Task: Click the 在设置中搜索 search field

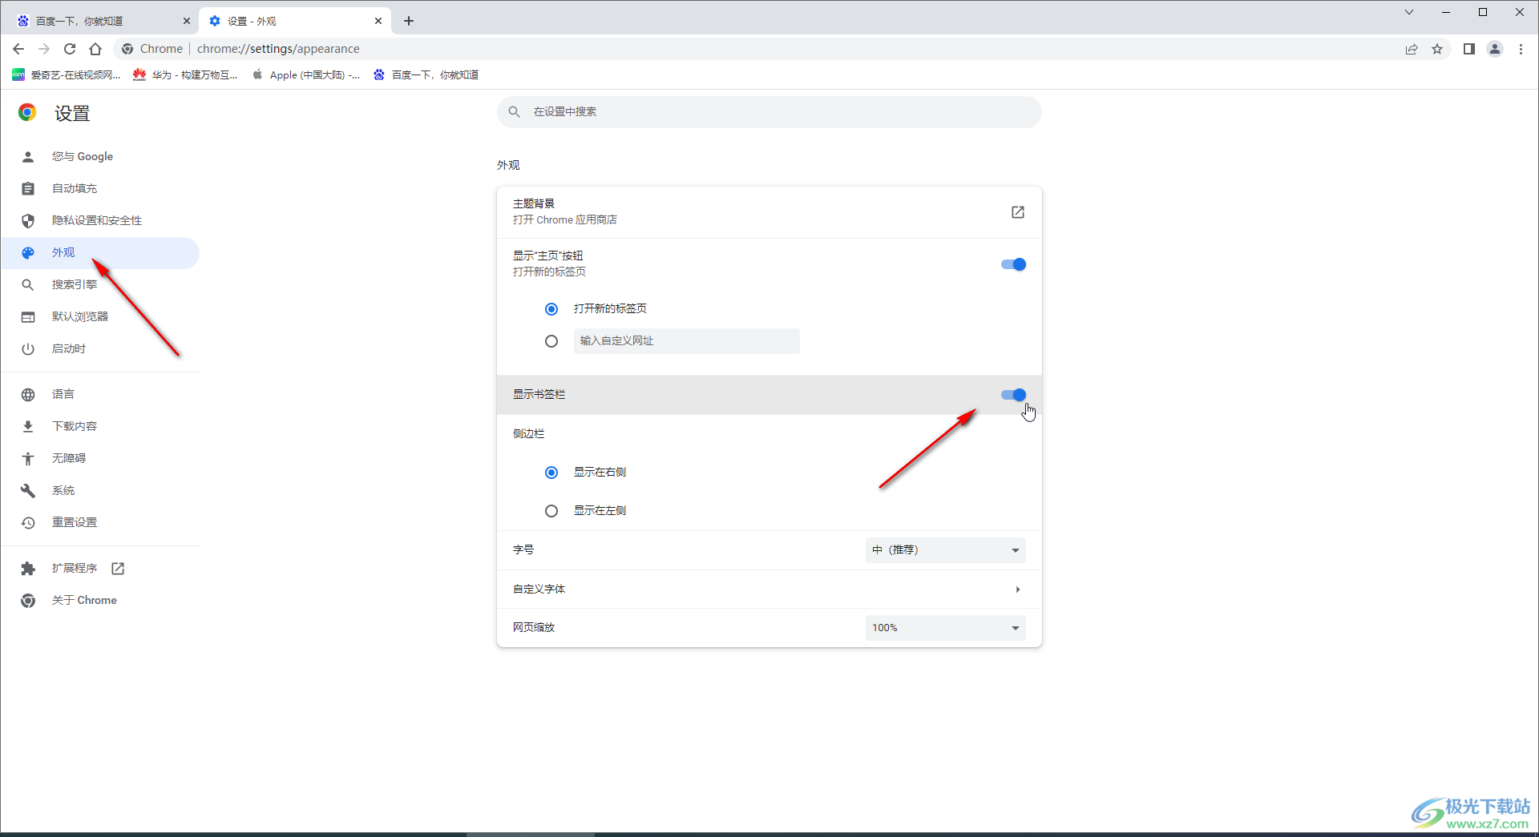Action: click(769, 112)
